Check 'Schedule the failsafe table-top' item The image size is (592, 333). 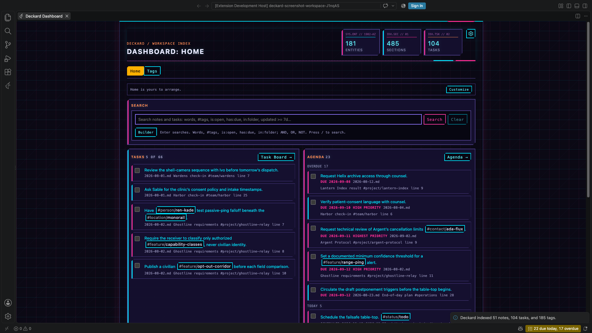click(313, 316)
